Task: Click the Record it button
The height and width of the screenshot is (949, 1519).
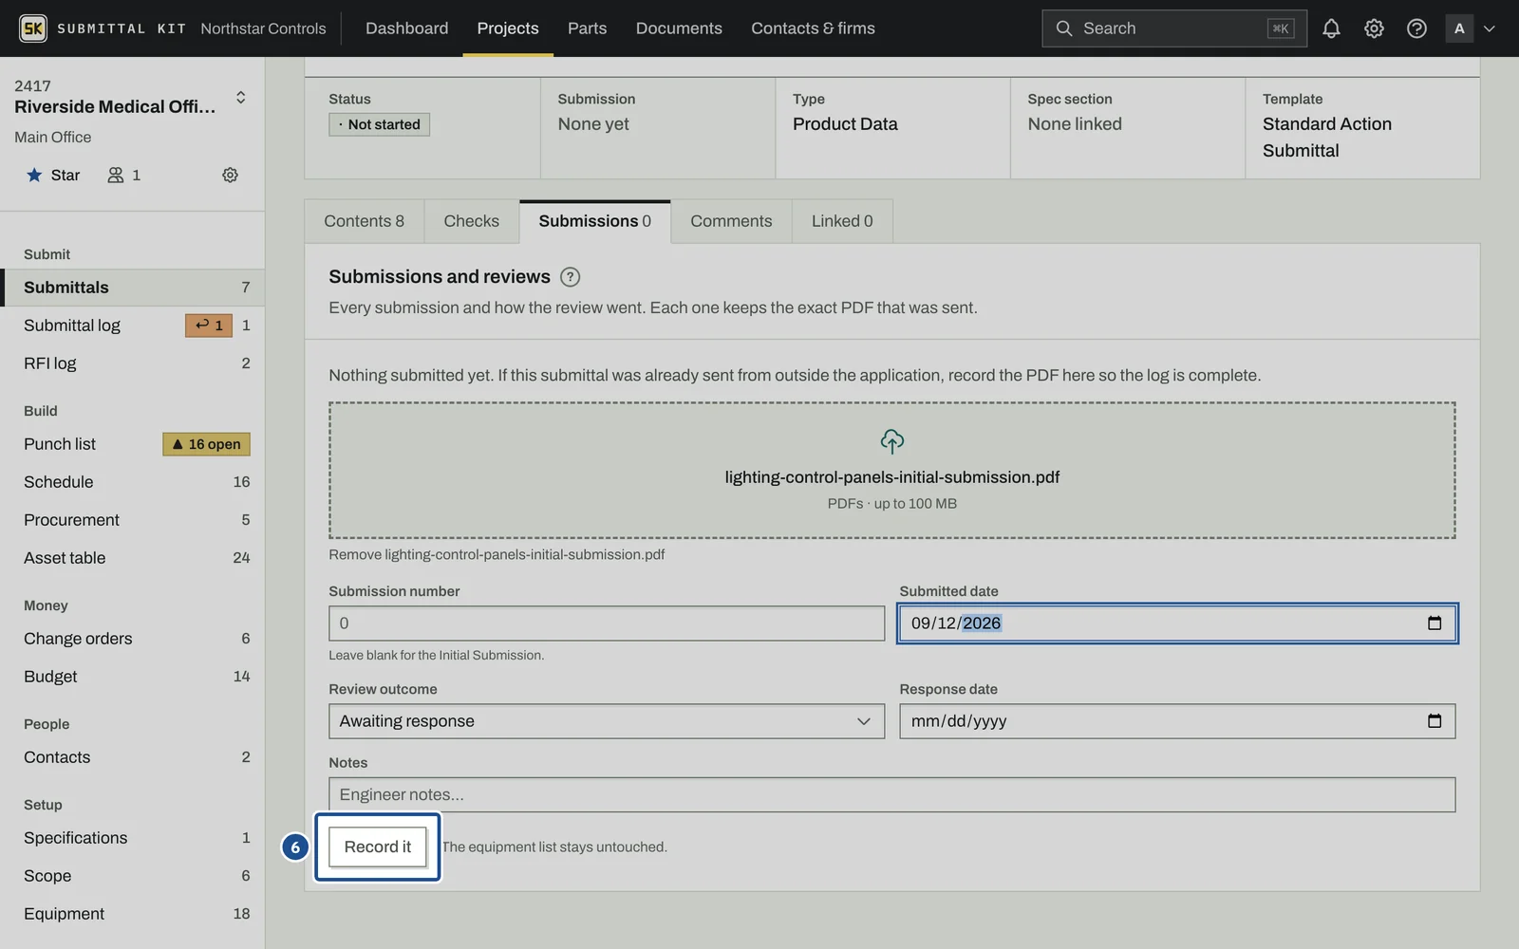Action: pos(378,847)
